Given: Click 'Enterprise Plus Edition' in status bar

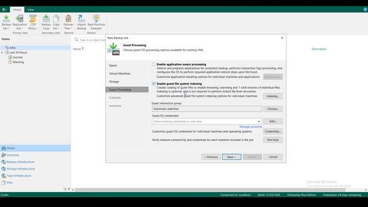Looking at the screenshot, I should click(x=301, y=195).
